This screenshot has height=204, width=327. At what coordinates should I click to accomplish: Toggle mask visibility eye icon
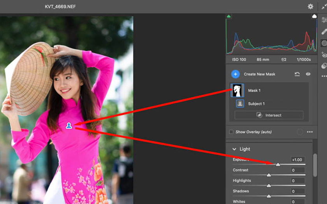pos(308,74)
